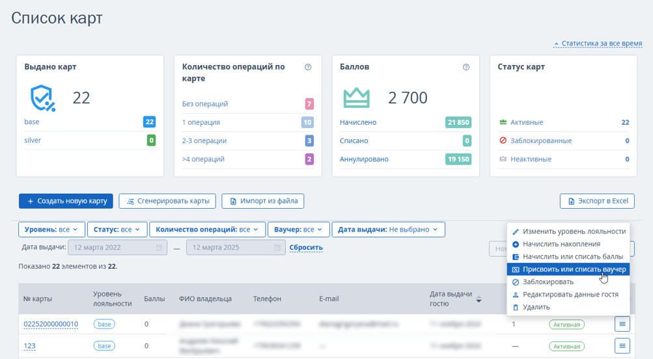Click purple badge 2 for >4 операций

point(309,159)
